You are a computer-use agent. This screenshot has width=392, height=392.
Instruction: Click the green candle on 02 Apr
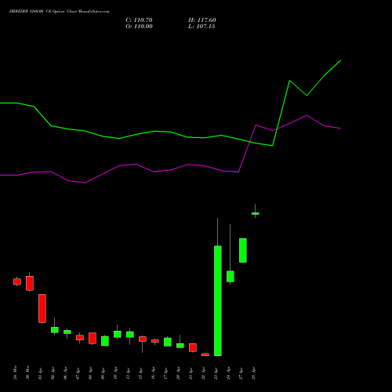point(55,330)
